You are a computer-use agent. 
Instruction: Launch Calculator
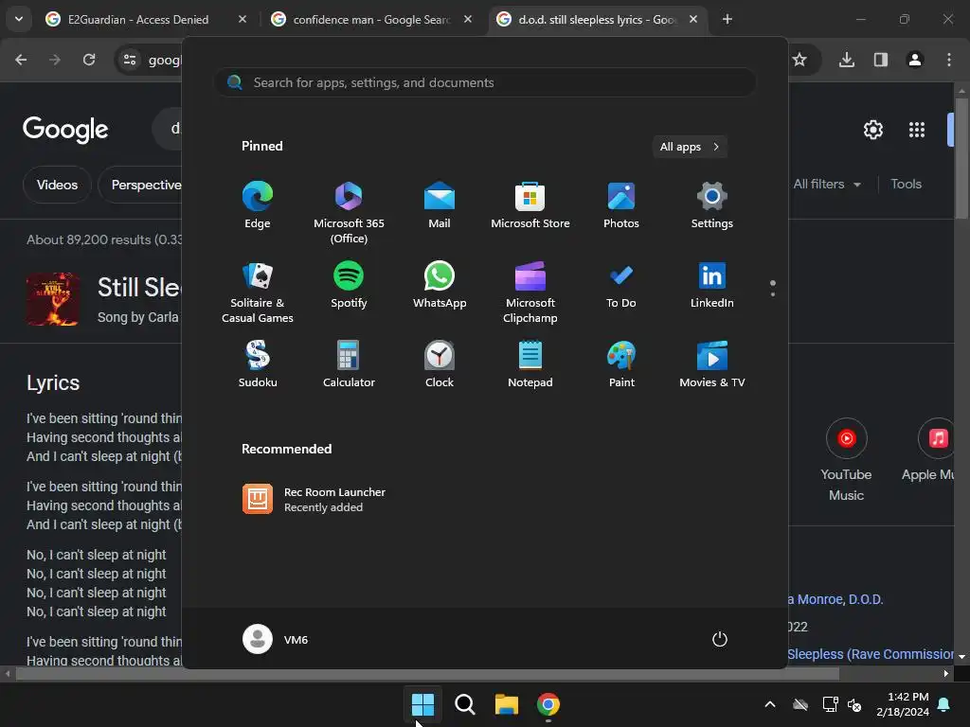349,364
